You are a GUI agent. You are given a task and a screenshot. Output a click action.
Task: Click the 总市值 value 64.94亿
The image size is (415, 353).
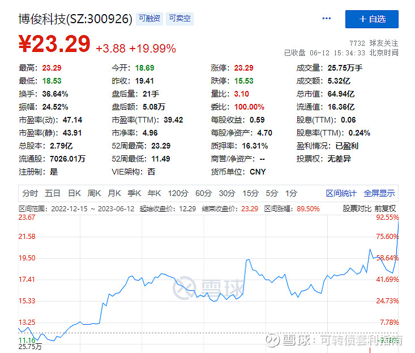[x=341, y=94]
